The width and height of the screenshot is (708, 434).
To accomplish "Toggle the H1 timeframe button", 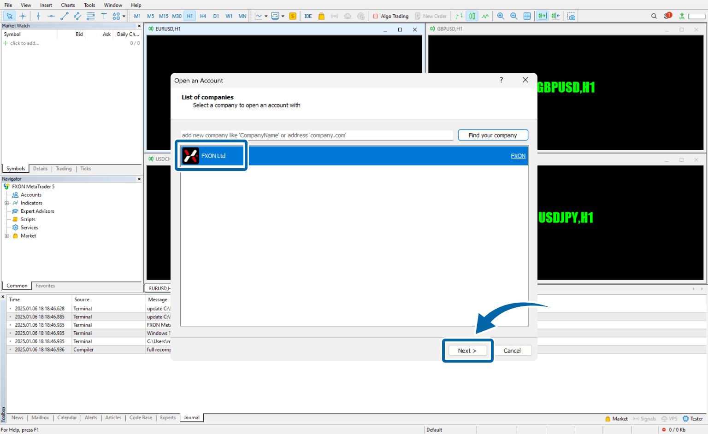I will (x=190, y=16).
